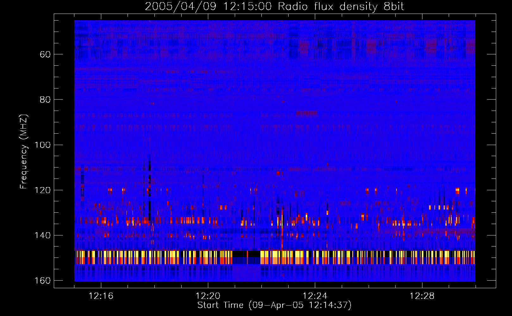
Task: Select the "Frequency (MHZ)" y-axis label
Action: click(24, 152)
